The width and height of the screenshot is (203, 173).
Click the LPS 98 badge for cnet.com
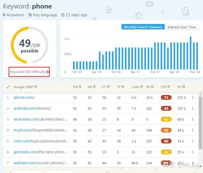pyautogui.click(x=166, y=141)
